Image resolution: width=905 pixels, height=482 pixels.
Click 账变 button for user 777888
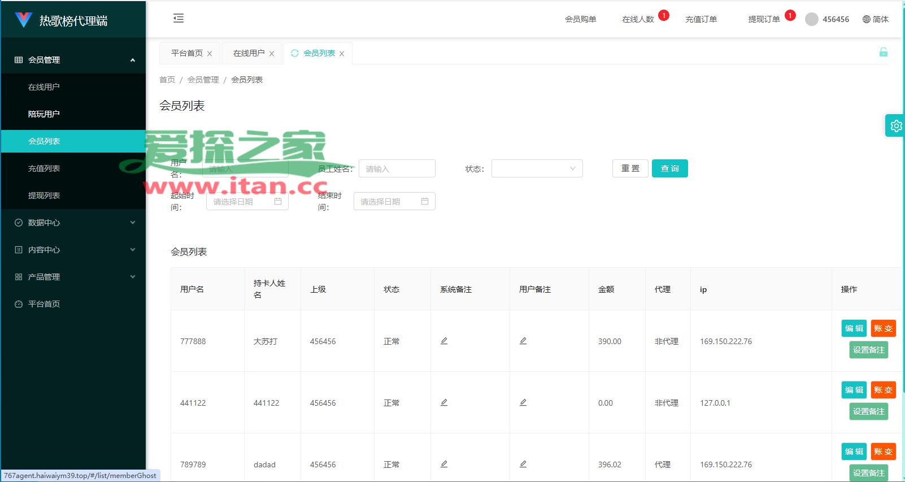click(884, 328)
